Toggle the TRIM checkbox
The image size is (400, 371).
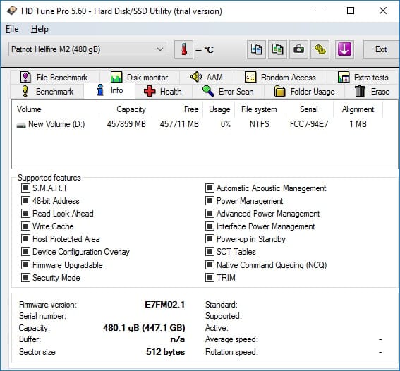[x=210, y=278]
